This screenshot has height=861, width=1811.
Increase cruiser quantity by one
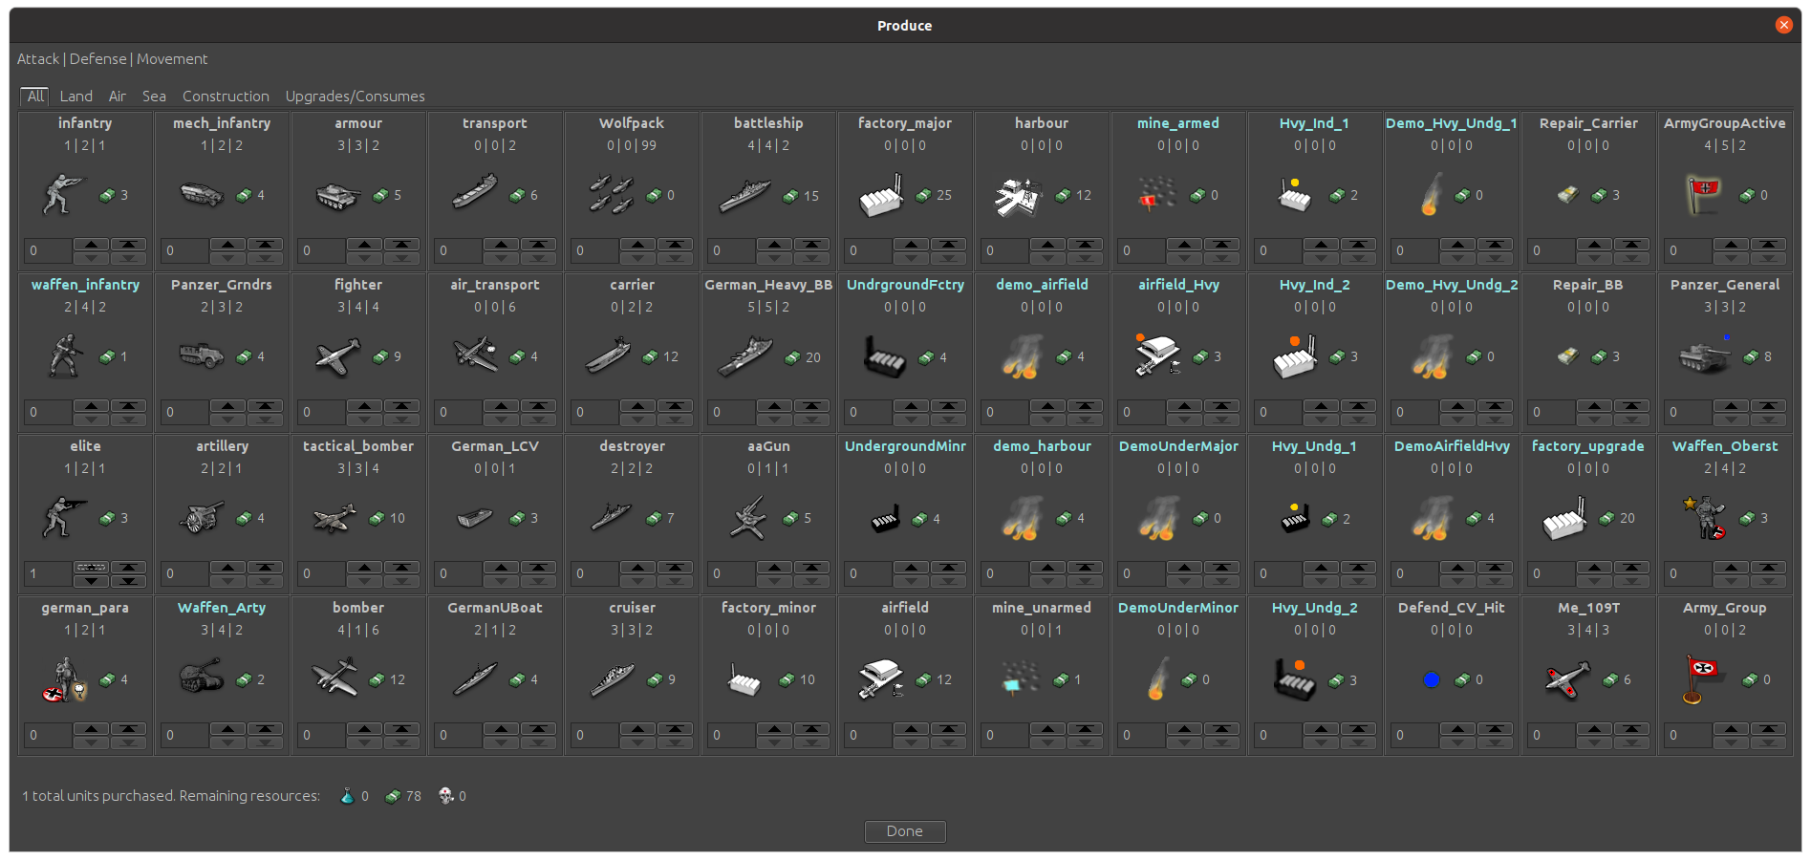[x=637, y=729]
